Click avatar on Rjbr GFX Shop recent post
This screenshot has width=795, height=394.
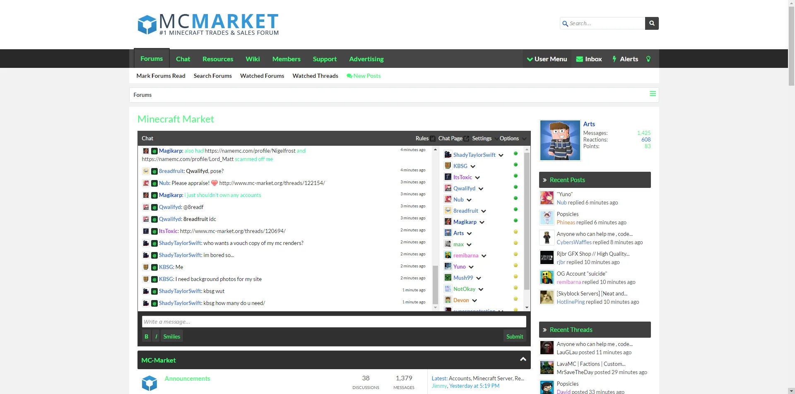pyautogui.click(x=547, y=257)
